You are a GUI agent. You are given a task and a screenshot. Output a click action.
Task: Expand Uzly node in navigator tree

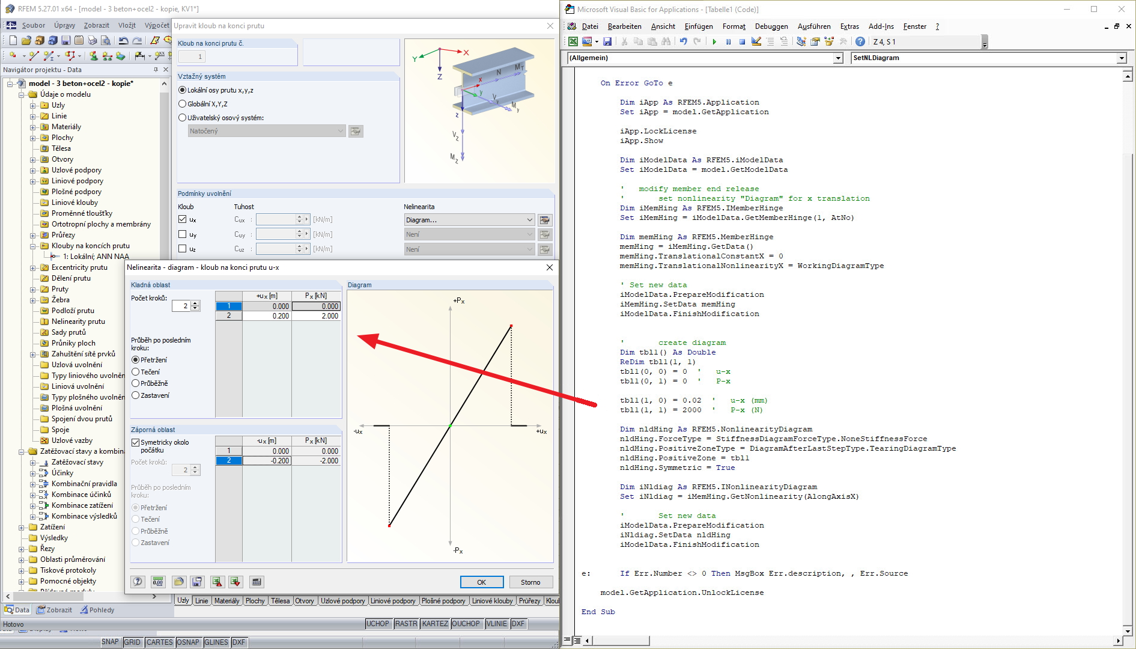point(33,105)
